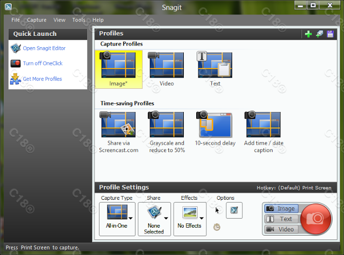
Task: Click the All-in-One capture type icon
Action: pyautogui.click(x=117, y=212)
